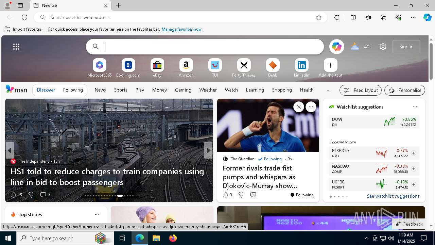Viewport: 435px width, 245px height.
Task: Show previous carousel story arrow
Action: (10, 150)
